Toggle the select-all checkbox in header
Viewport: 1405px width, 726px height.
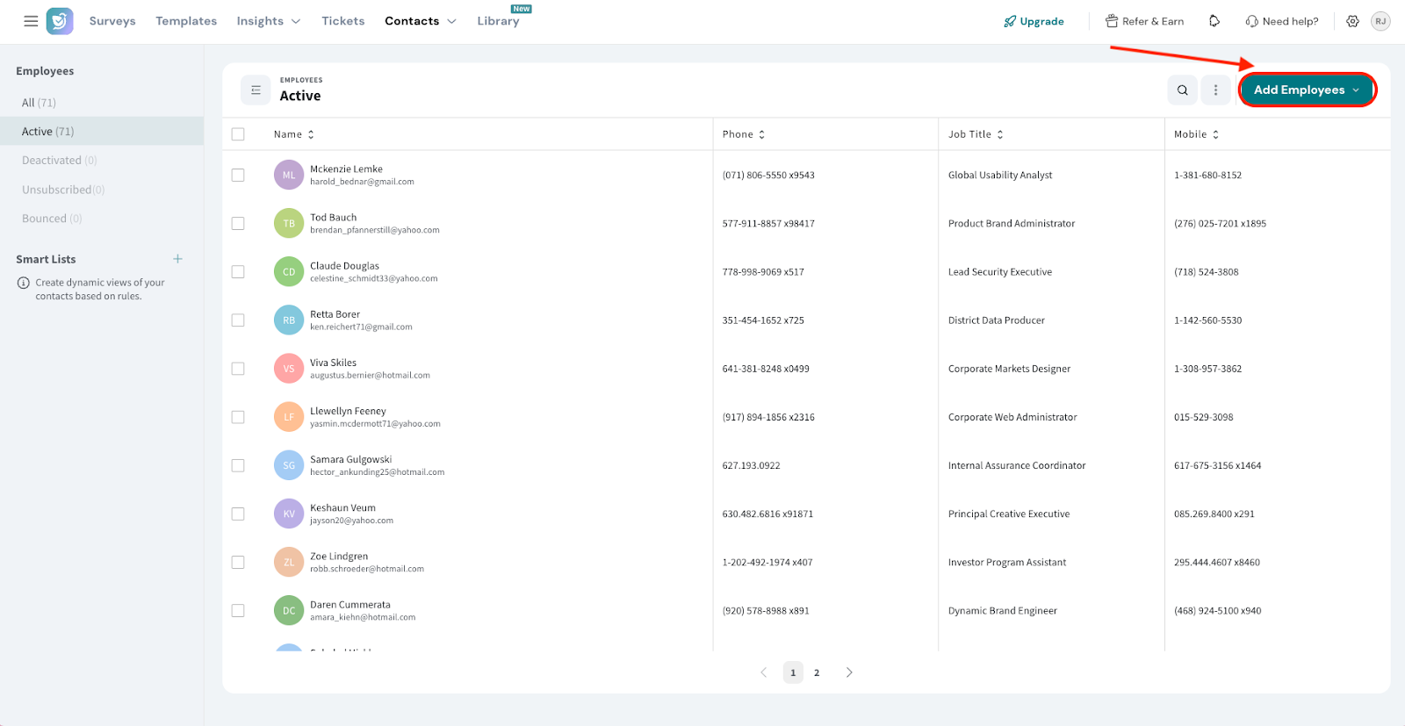click(238, 134)
